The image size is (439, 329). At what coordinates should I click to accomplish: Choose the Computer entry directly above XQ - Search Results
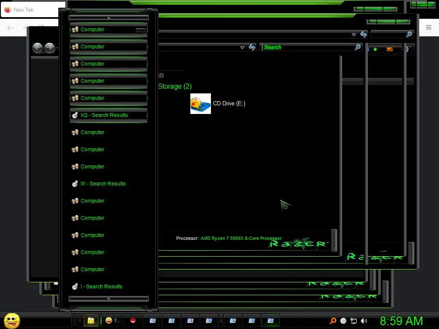pyautogui.click(x=108, y=98)
